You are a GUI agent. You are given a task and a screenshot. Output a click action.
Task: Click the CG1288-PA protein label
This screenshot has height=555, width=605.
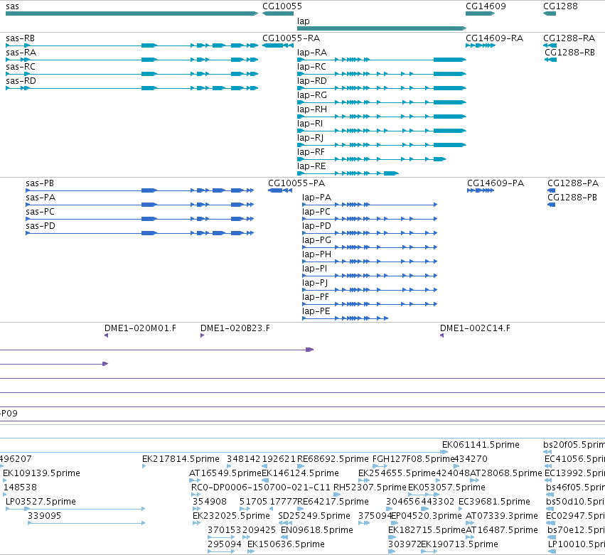573,183
